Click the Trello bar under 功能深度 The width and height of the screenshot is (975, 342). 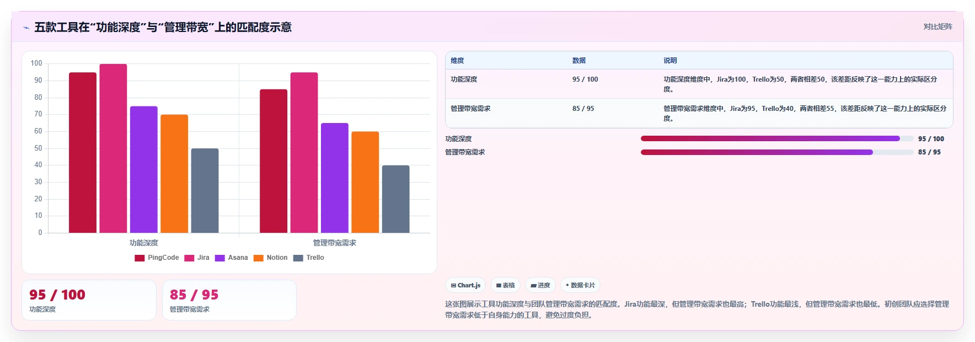point(205,191)
